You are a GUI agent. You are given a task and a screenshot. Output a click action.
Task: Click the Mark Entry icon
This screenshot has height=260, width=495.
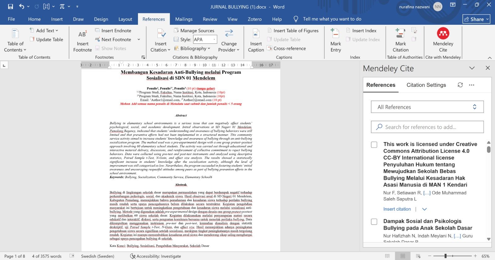335,35
